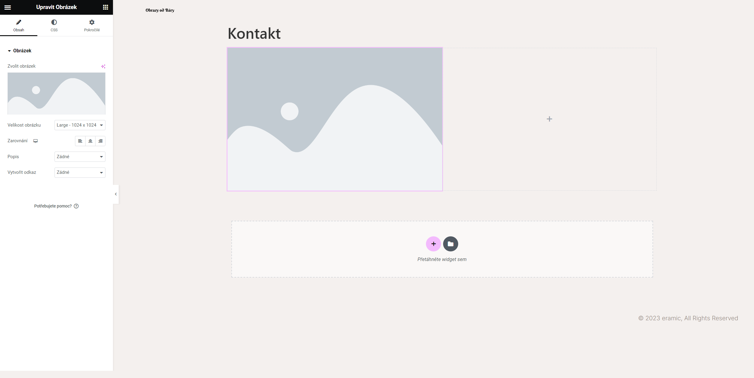Screen dimensions: 754x378
Task: Click the pink add new section button
Action: coord(433,244)
